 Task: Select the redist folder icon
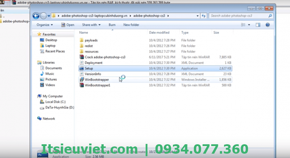coord(81,46)
